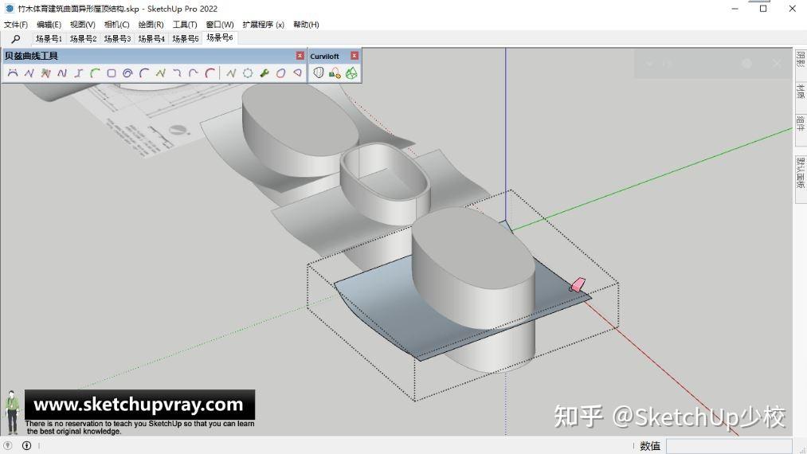Pick the red arc curve tool

(x=210, y=73)
